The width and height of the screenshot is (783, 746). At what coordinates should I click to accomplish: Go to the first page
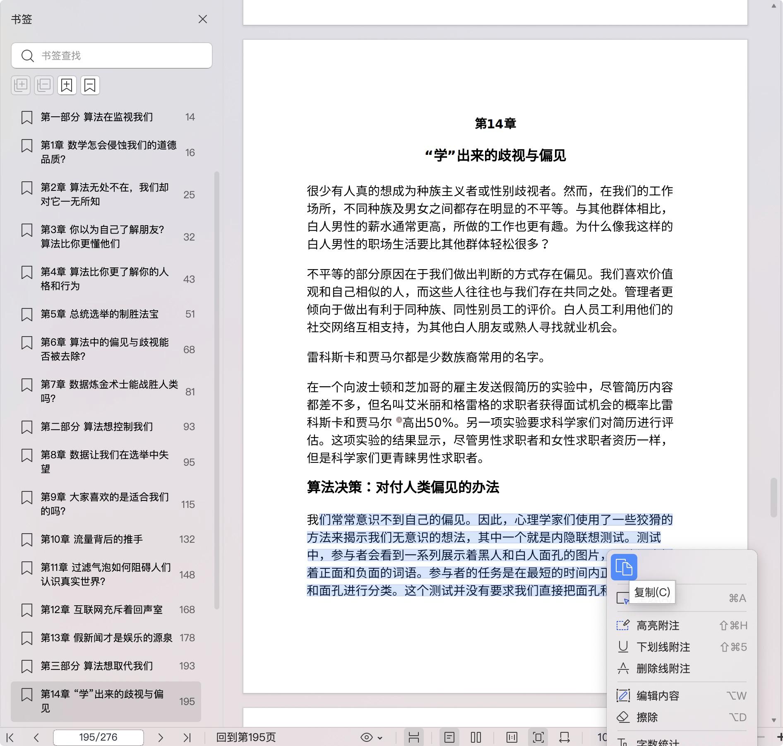[10, 737]
